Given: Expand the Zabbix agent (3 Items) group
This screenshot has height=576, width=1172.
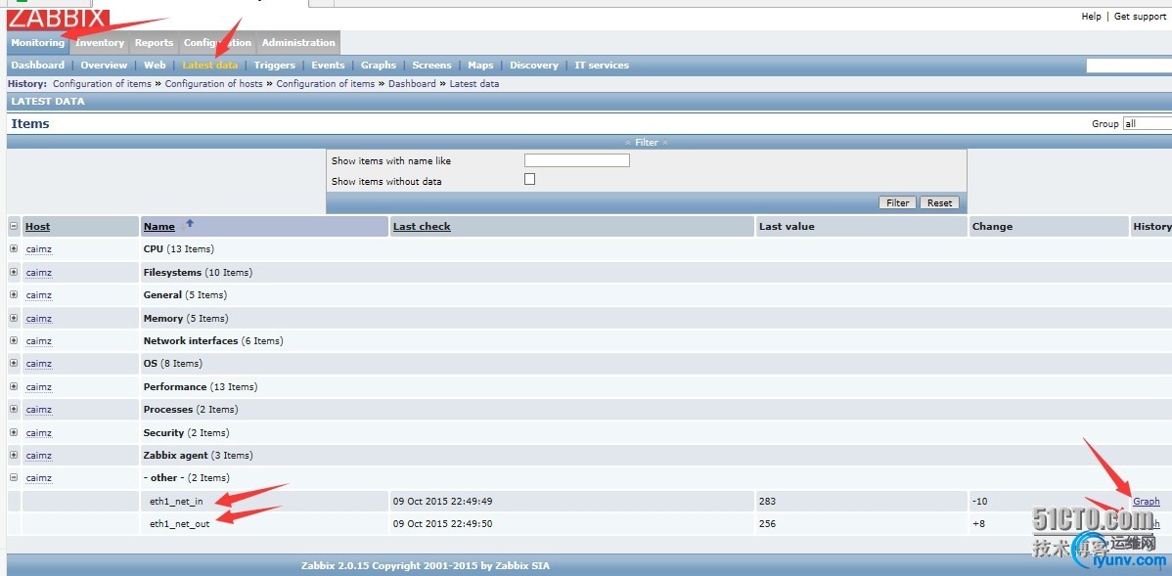Looking at the screenshot, I should pos(14,455).
